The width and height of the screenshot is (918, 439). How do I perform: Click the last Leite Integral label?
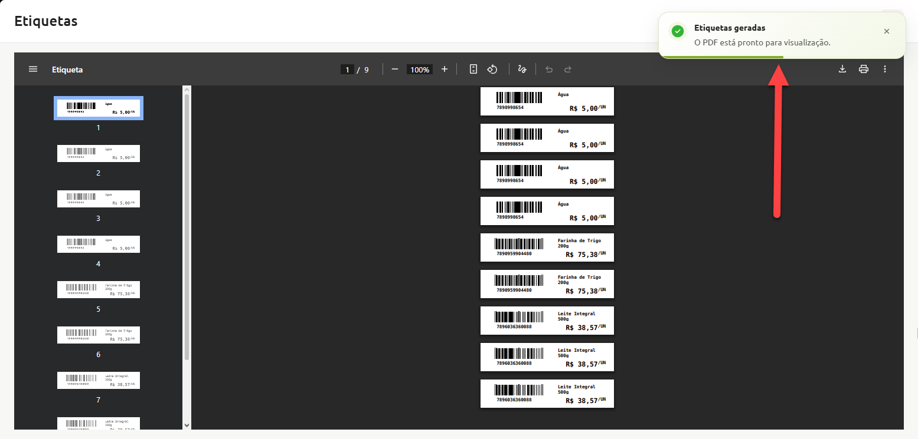(547, 394)
